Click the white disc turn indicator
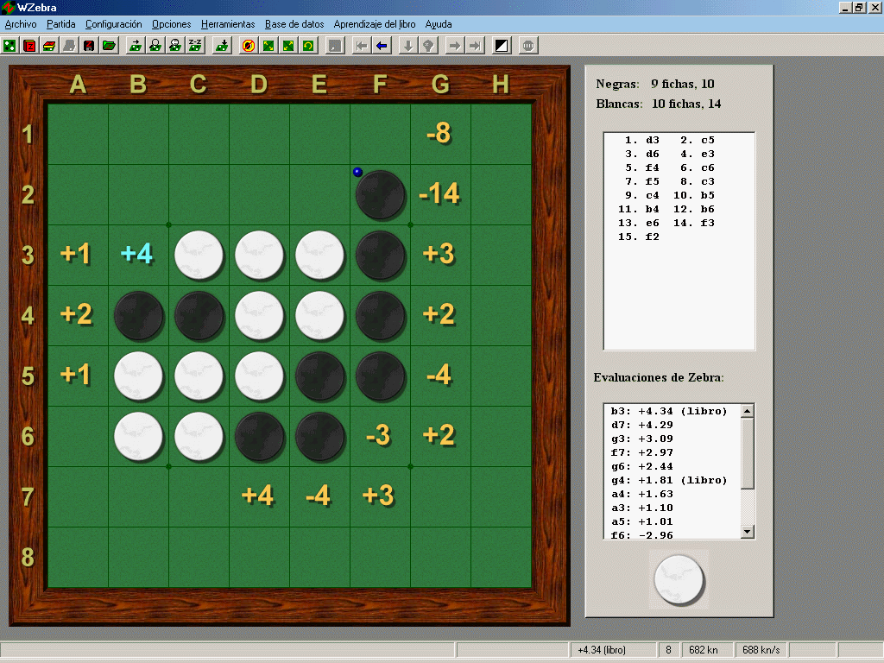 pyautogui.click(x=679, y=579)
